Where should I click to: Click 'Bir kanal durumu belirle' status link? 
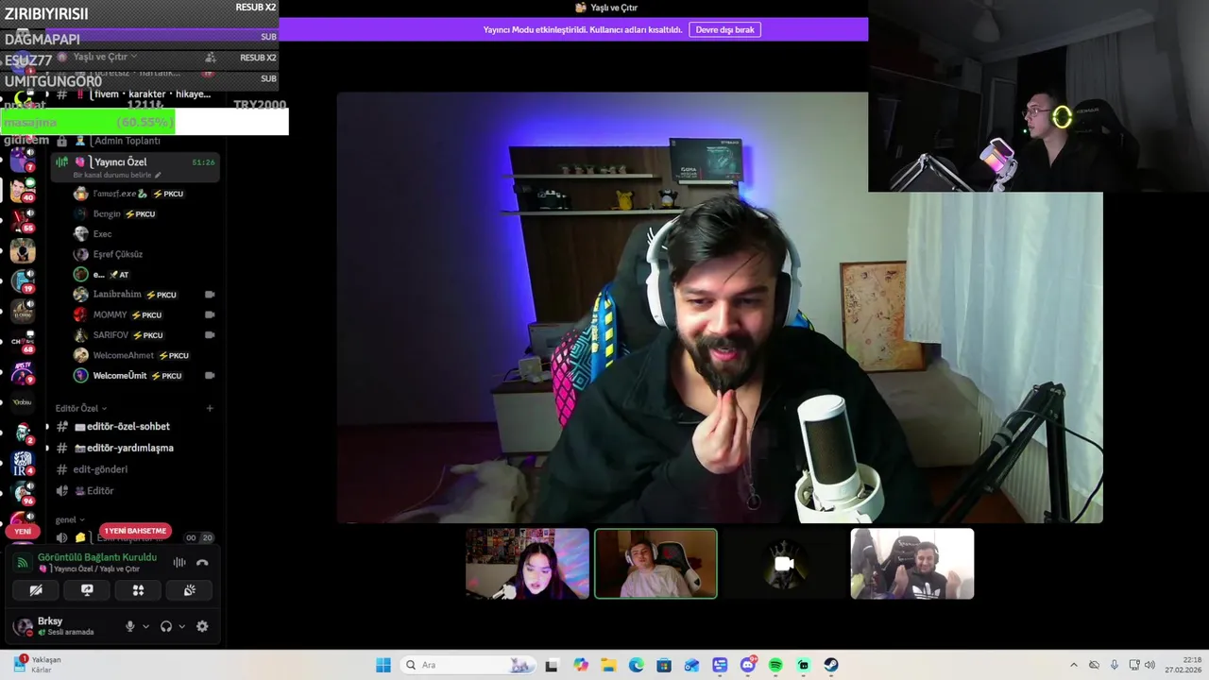117,176
